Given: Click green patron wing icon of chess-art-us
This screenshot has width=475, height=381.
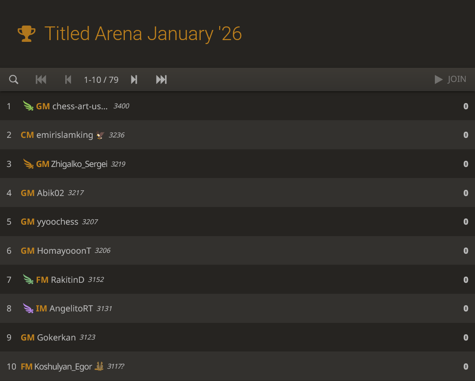Looking at the screenshot, I should pos(28,106).
